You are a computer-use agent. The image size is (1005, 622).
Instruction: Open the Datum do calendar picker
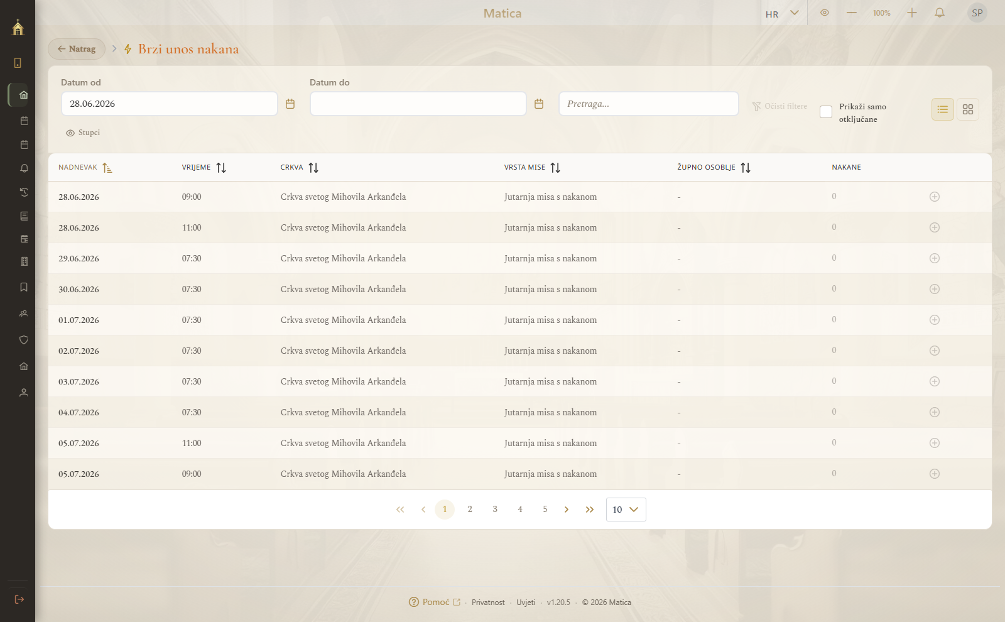pyautogui.click(x=539, y=104)
